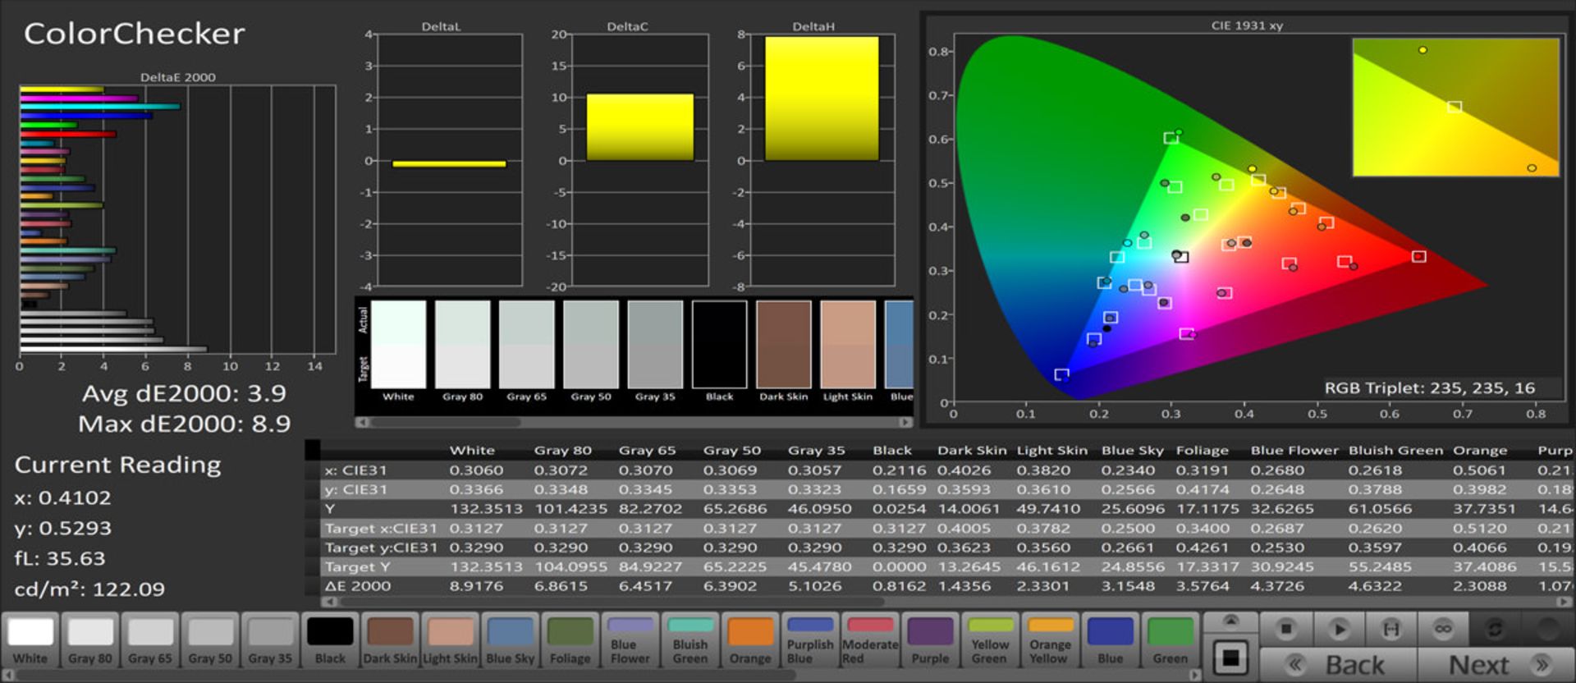Click the continuous read infinity icon
The height and width of the screenshot is (683, 1576).
coord(1443,630)
